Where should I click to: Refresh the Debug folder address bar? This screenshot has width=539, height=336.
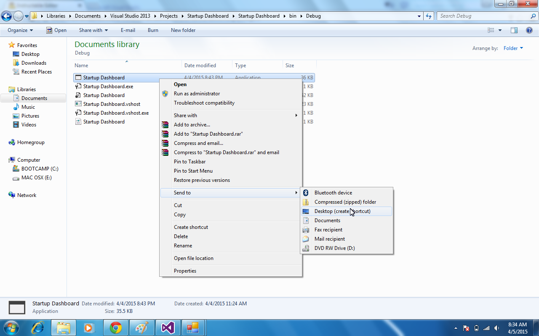[x=429, y=16]
